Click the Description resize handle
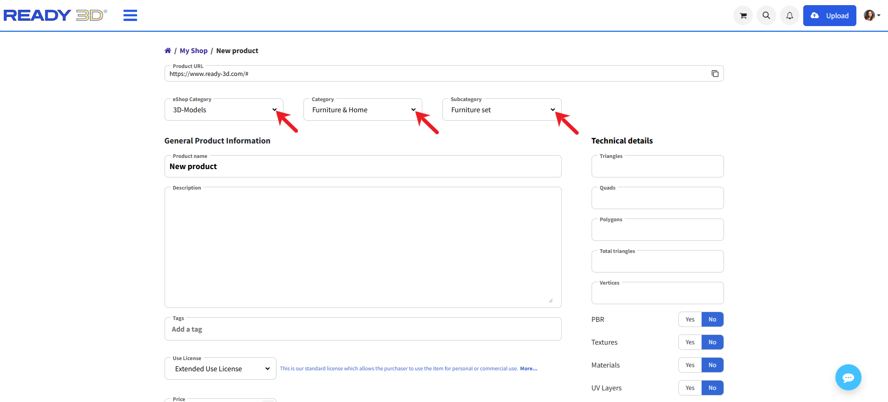The width and height of the screenshot is (888, 402). pos(551,300)
